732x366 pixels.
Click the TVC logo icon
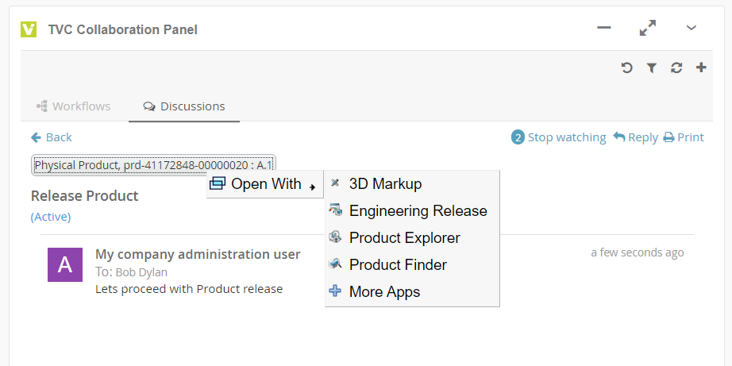[x=29, y=29]
